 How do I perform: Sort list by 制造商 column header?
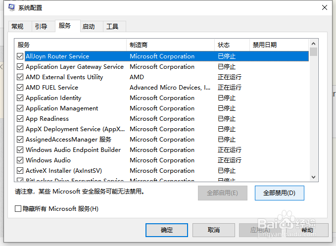tap(170, 45)
